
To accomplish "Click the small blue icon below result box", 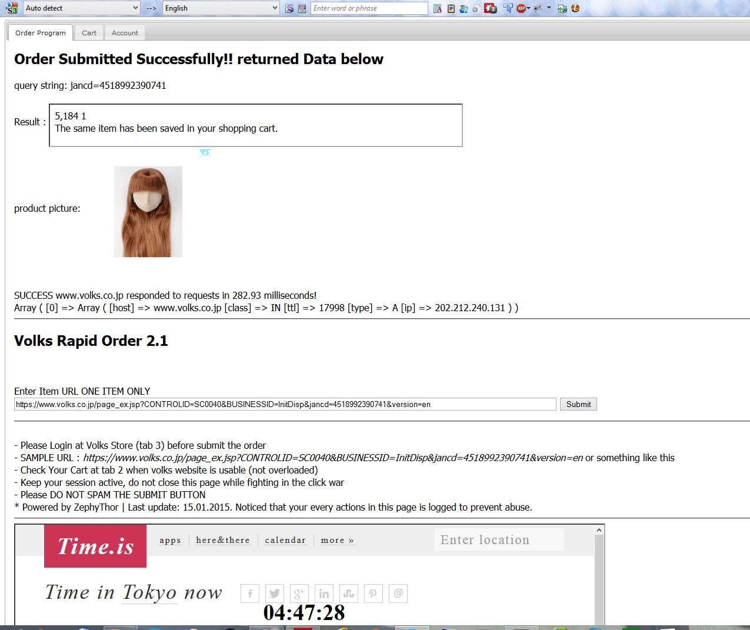I will point(205,152).
